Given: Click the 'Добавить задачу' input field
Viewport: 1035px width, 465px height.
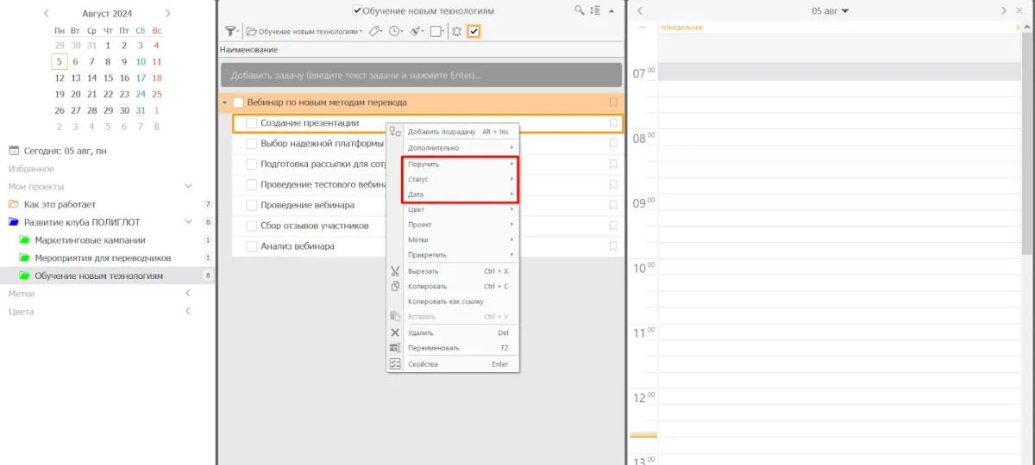Looking at the screenshot, I should click(x=420, y=75).
